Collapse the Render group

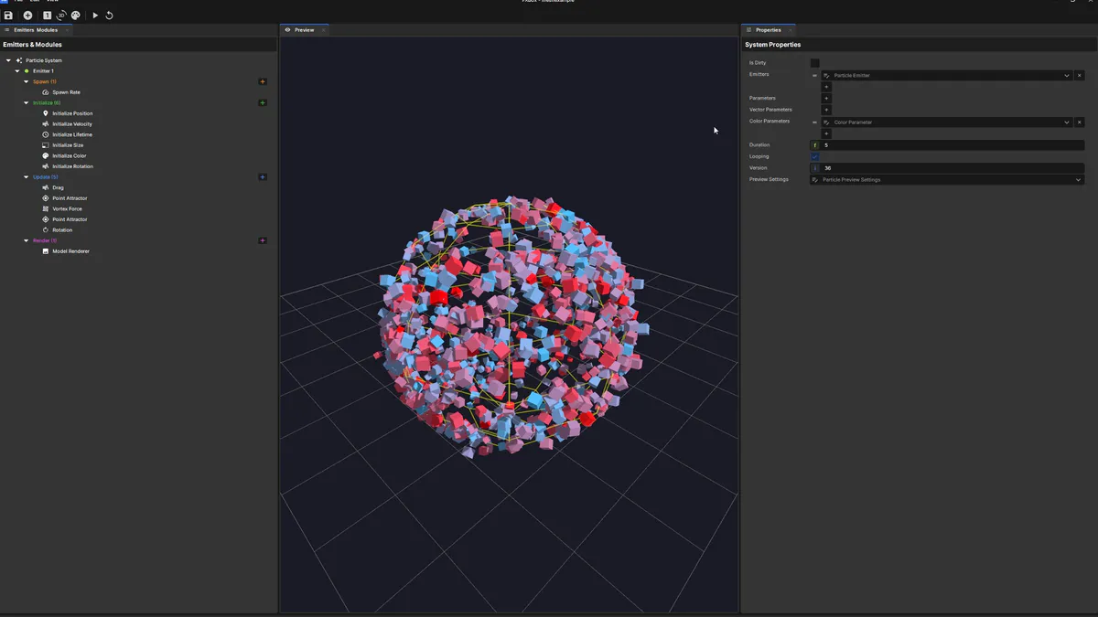(27, 240)
